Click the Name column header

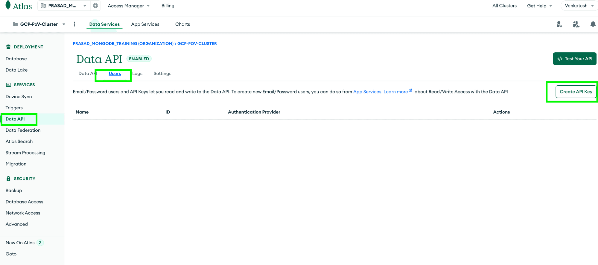pyautogui.click(x=82, y=112)
